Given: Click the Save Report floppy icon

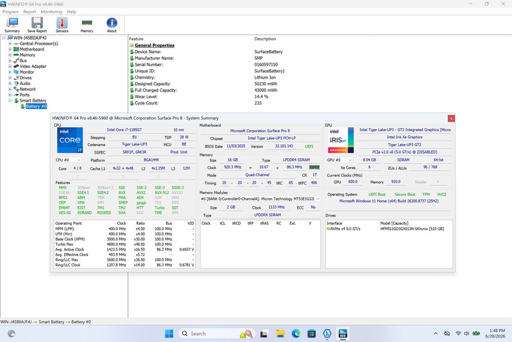Looking at the screenshot, I should [x=37, y=25].
